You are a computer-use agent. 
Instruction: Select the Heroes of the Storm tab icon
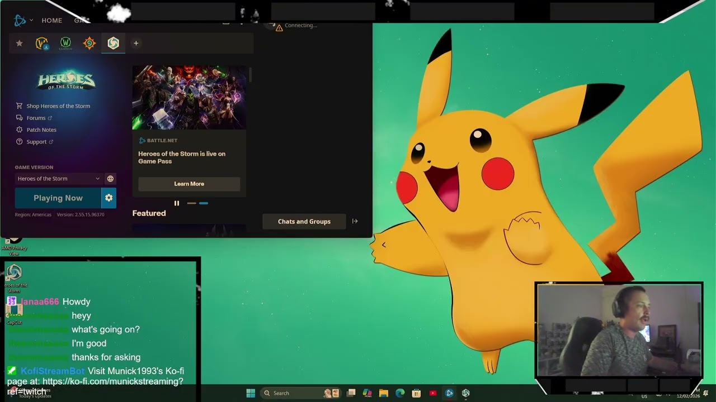tap(113, 43)
